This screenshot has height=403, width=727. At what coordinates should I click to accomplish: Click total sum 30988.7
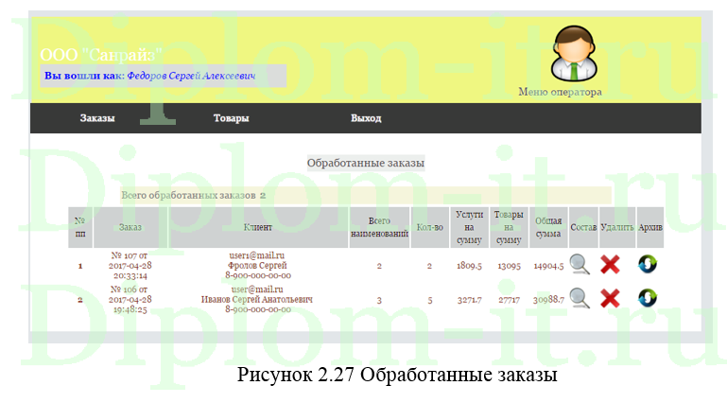click(548, 300)
